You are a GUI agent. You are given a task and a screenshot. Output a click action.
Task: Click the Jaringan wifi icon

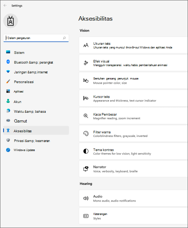tap(8, 72)
